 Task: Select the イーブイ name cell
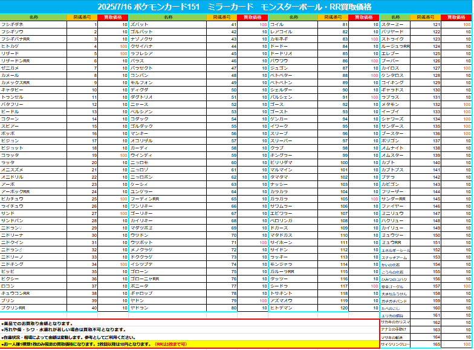click(395, 111)
